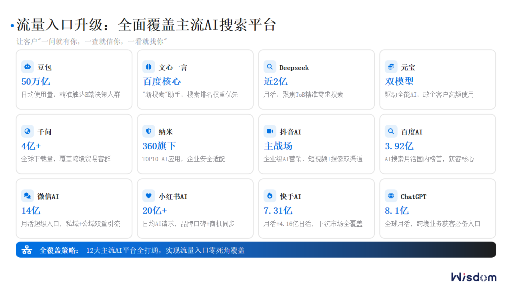The width and height of the screenshot is (512, 288).
Task: Select the description "驱动全能AI，政企客户高频使用"
Action: (x=429, y=95)
